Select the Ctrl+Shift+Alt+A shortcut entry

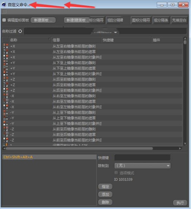(49, 157)
